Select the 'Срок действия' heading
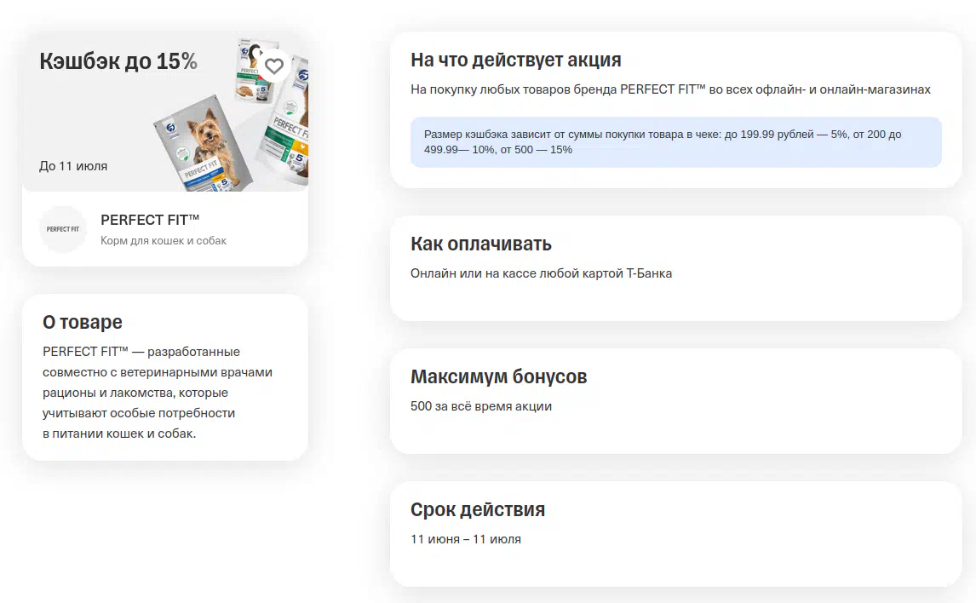 [478, 509]
